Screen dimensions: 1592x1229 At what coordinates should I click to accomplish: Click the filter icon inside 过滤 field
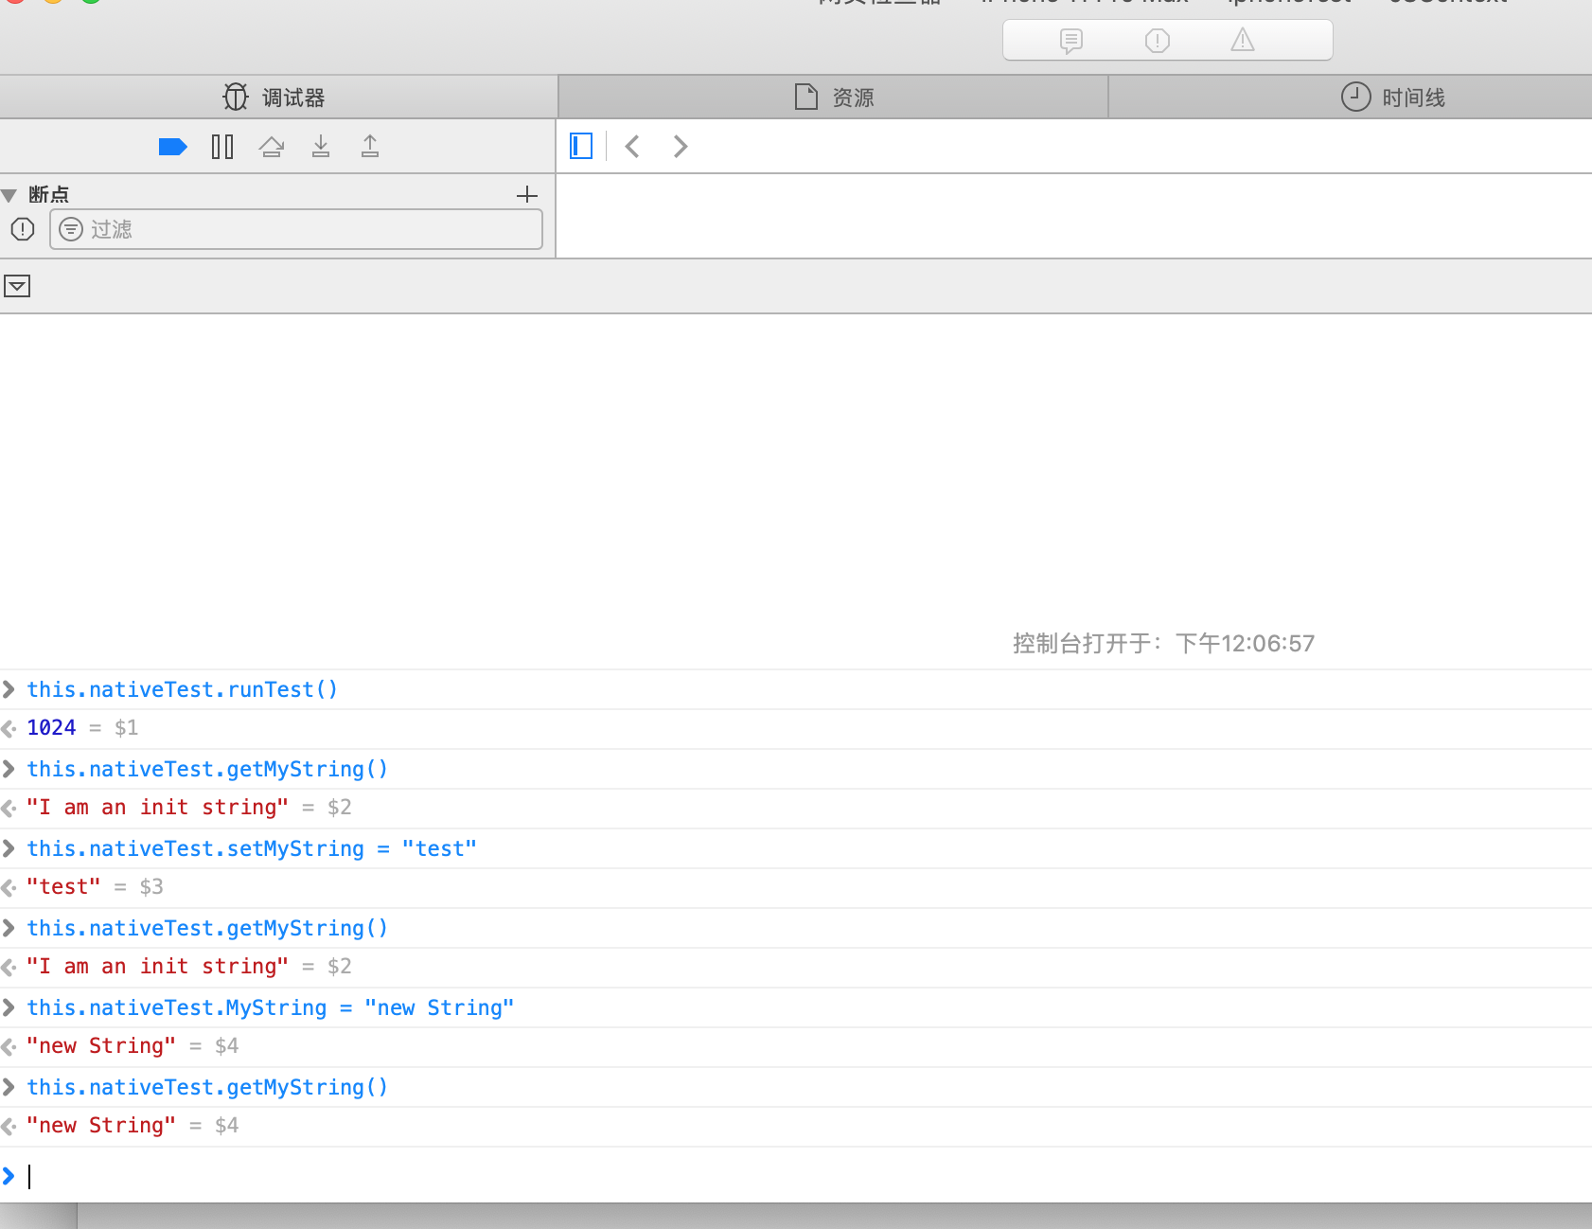tap(71, 229)
